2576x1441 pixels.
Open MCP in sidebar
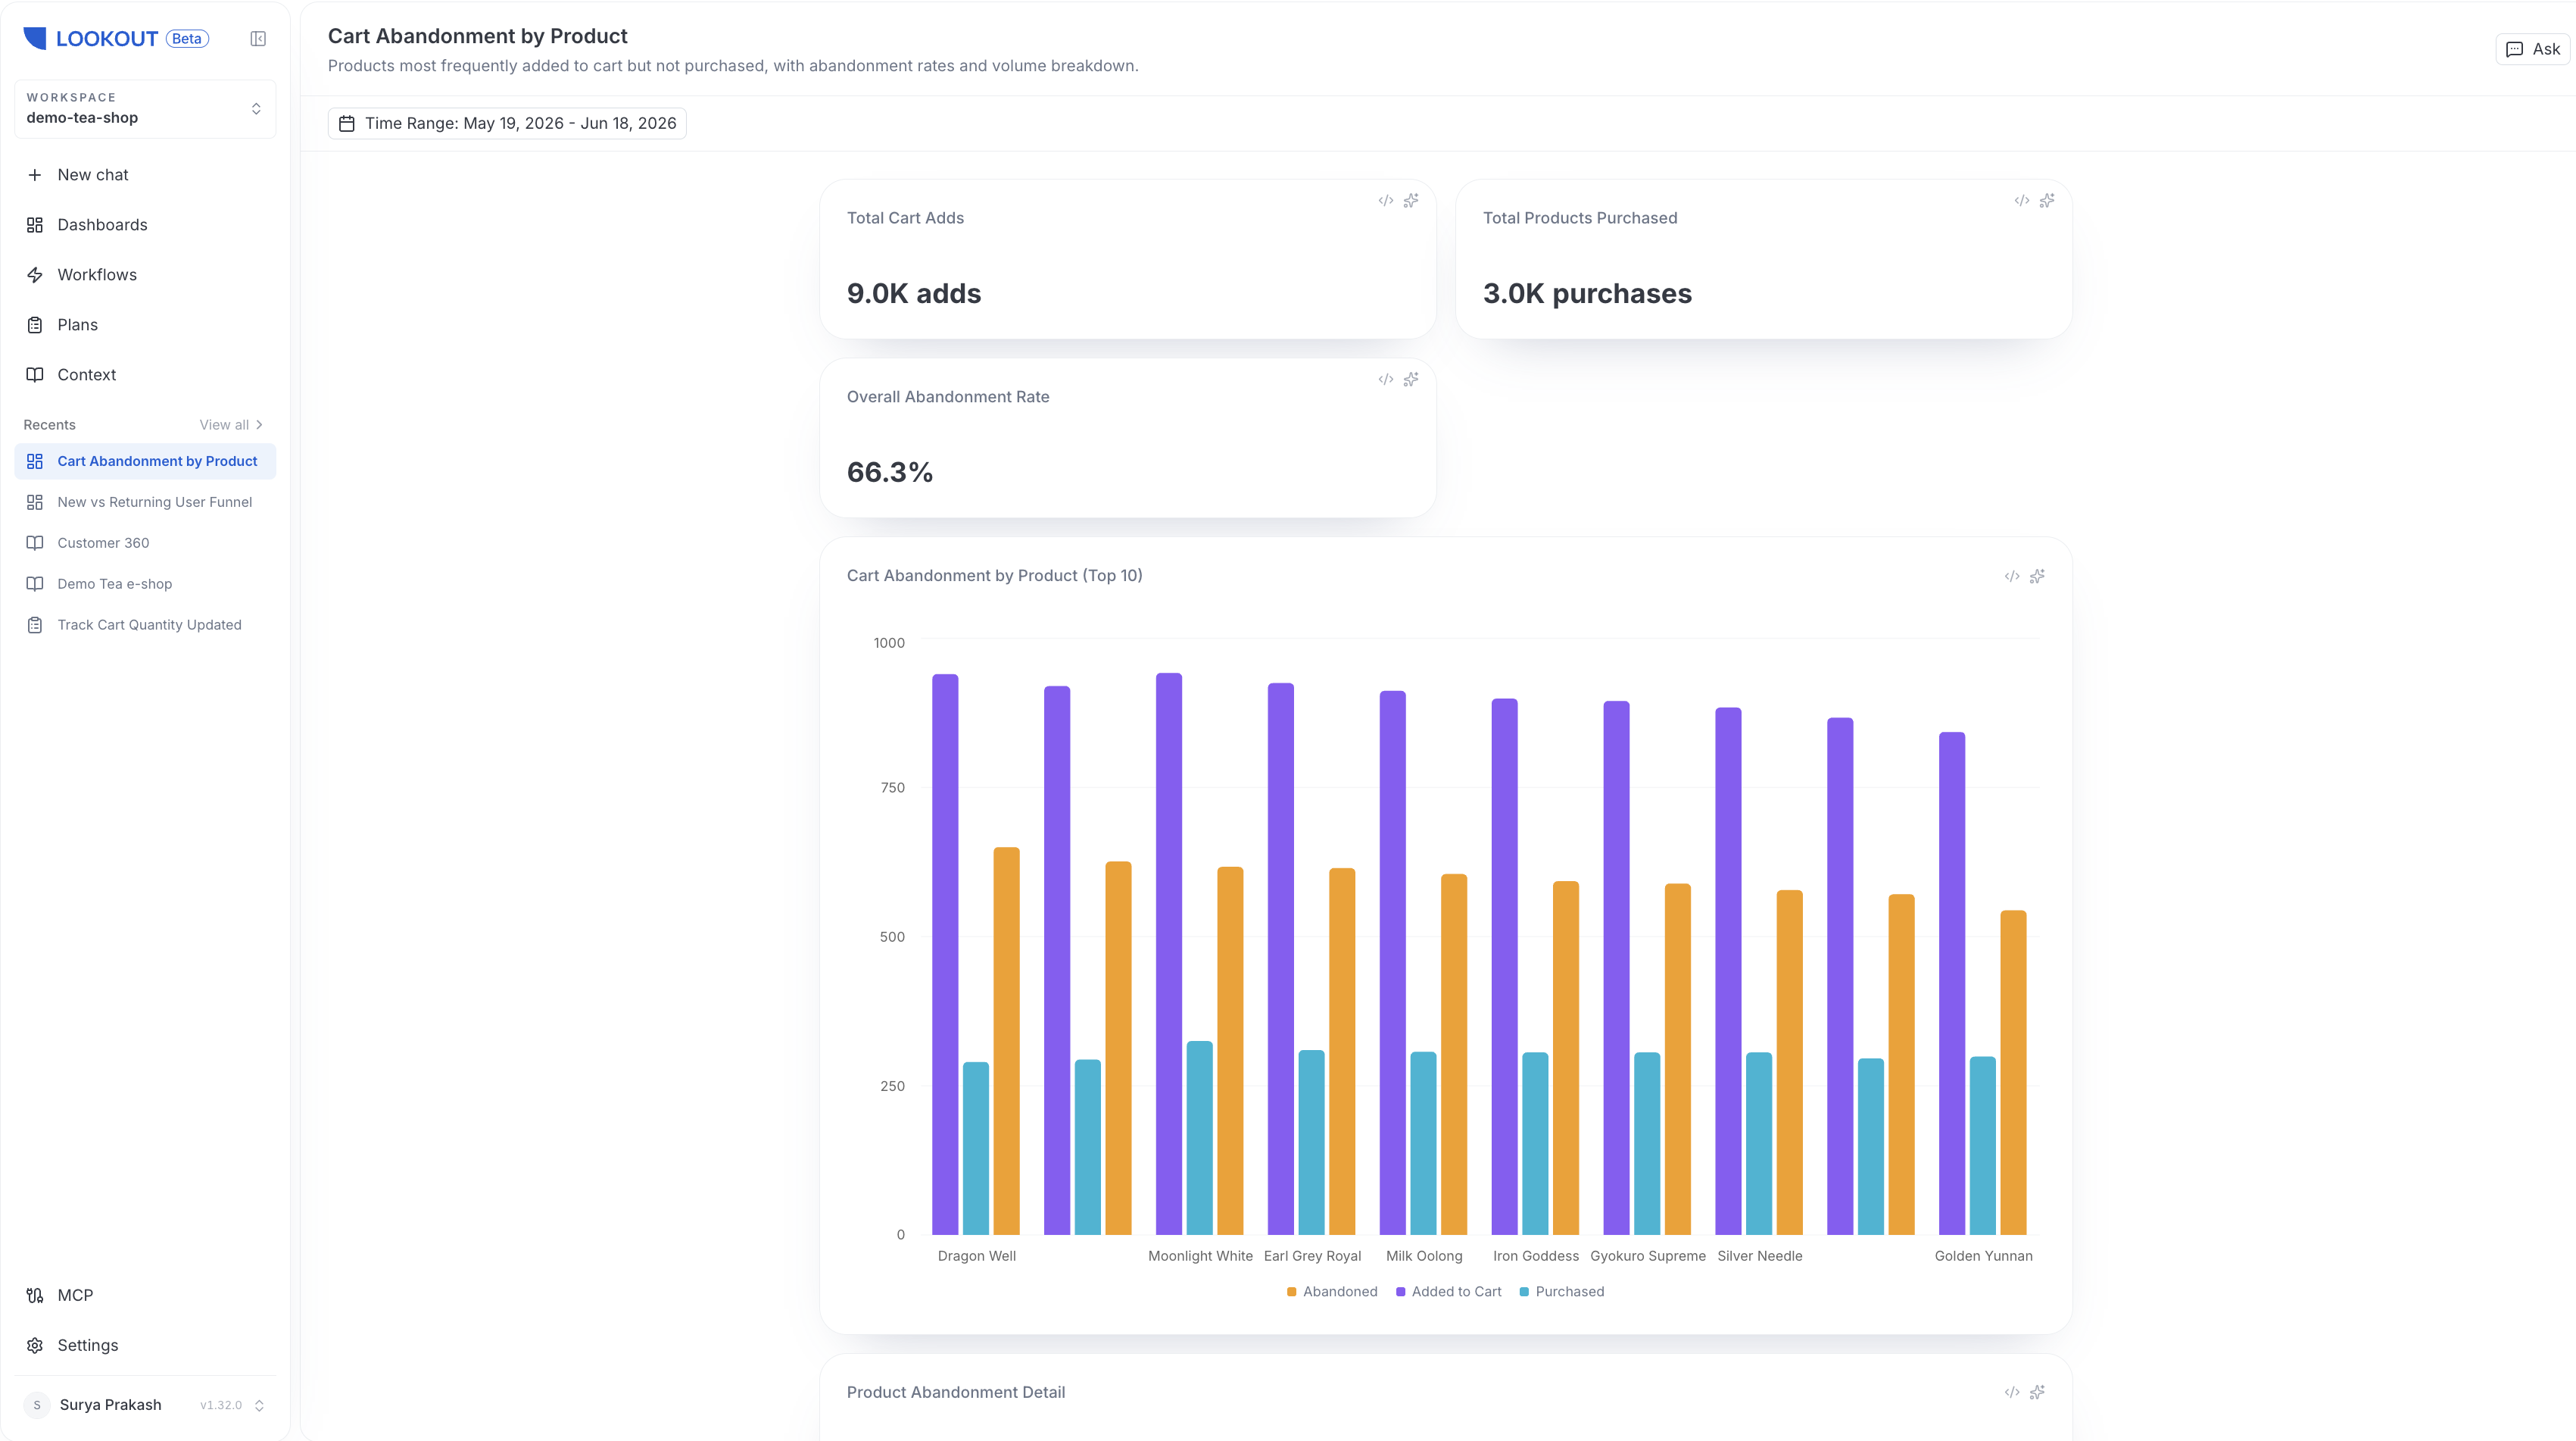(x=145, y=1296)
